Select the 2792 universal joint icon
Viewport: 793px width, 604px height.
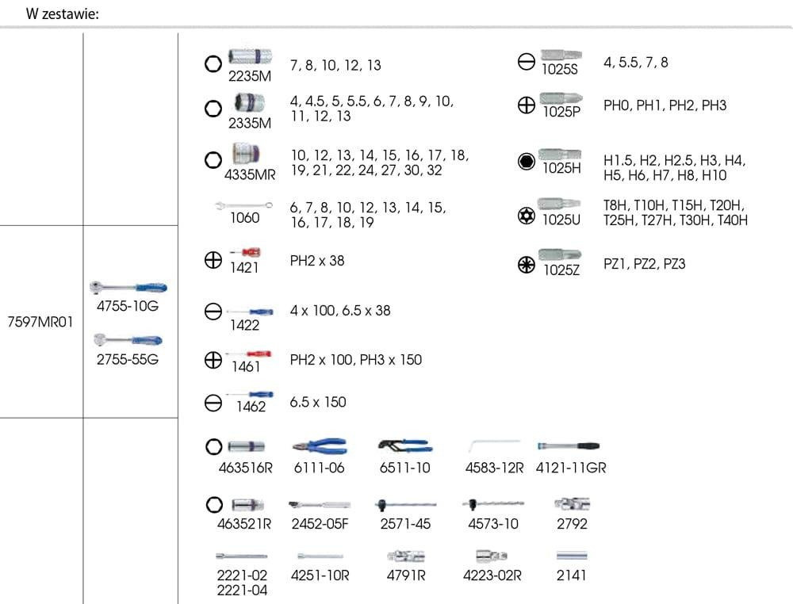[x=572, y=503]
